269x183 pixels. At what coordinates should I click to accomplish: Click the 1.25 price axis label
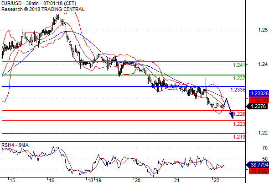pos(263,30)
